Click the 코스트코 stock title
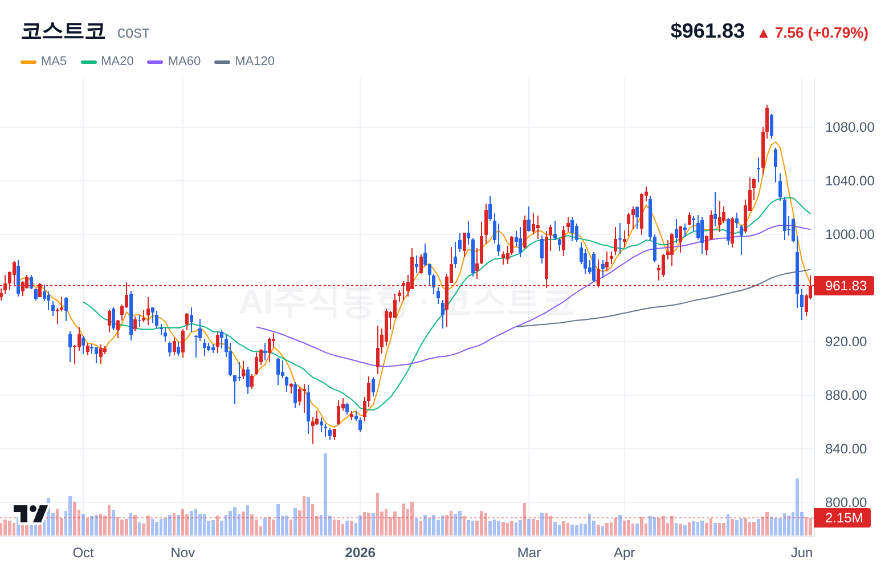Image resolution: width=889 pixels, height=568 pixels. (63, 31)
